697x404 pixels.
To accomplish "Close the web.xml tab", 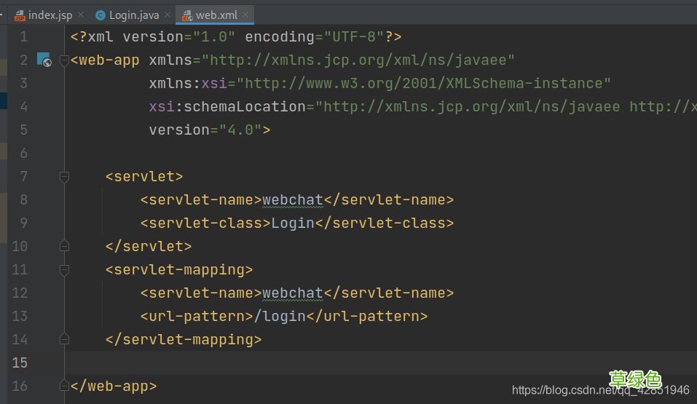I will 245,15.
